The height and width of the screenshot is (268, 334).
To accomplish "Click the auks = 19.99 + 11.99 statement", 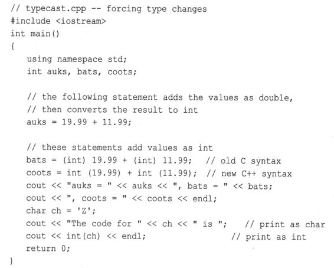I will tap(79, 122).
